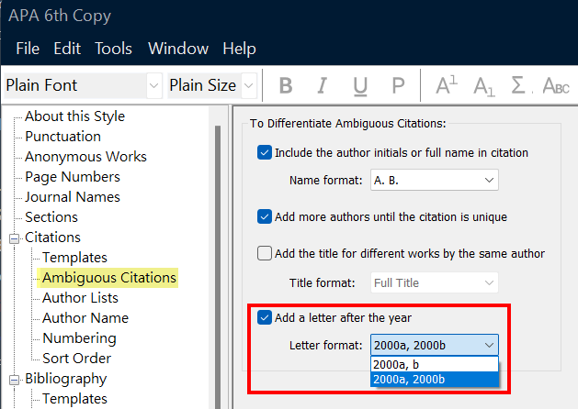Enable Add the title for different works

265,253
